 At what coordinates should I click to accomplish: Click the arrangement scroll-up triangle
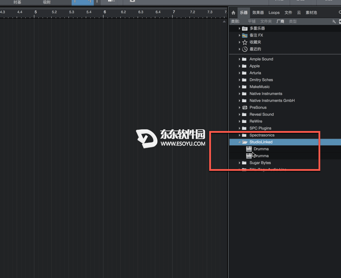point(224,21)
